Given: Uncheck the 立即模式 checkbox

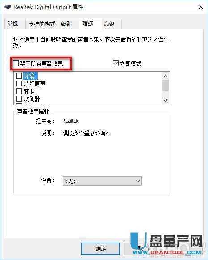Looking at the screenshot, I should [x=115, y=64].
